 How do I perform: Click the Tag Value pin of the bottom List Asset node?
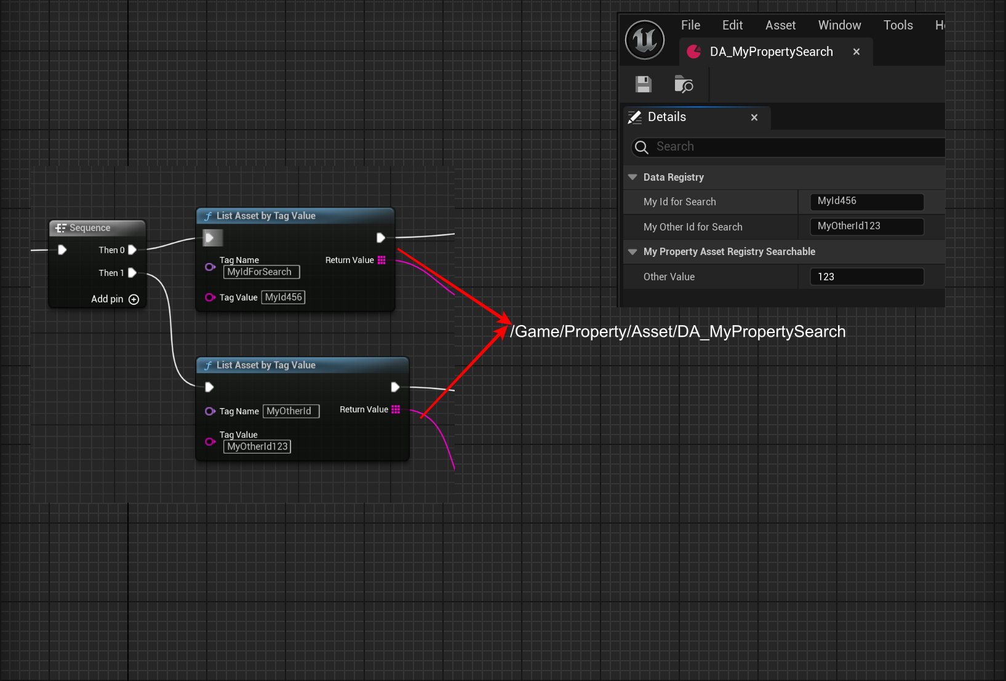click(210, 441)
